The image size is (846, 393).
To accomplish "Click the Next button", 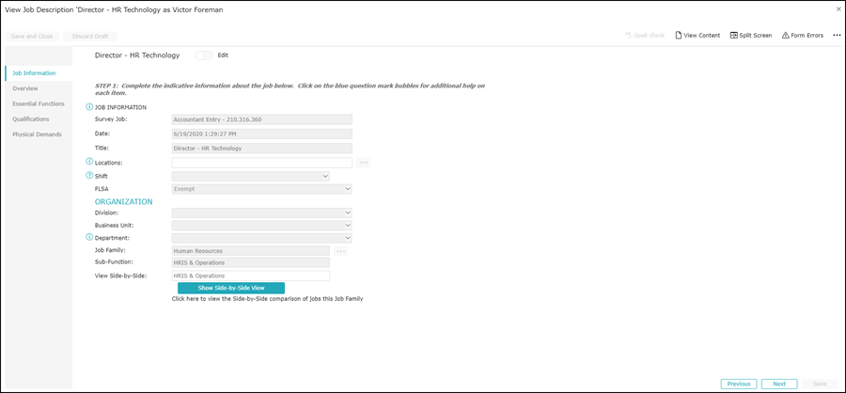I will (779, 384).
